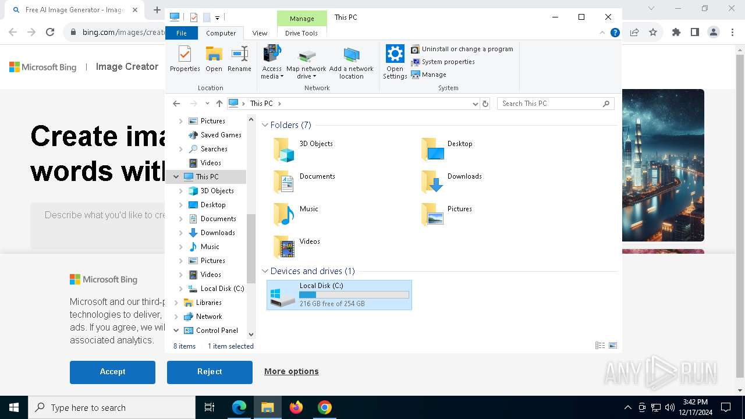Go back in File Explorer
Screen dimensions: 745x419
click(176, 104)
